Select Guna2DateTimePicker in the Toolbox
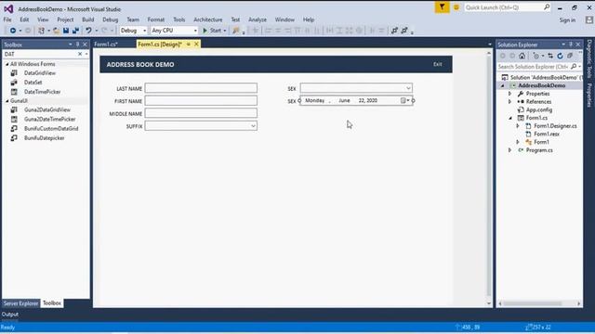Screen dimensions: 595x334 pyautogui.click(x=49, y=120)
